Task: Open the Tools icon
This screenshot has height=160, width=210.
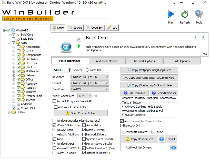Action: (199, 14)
